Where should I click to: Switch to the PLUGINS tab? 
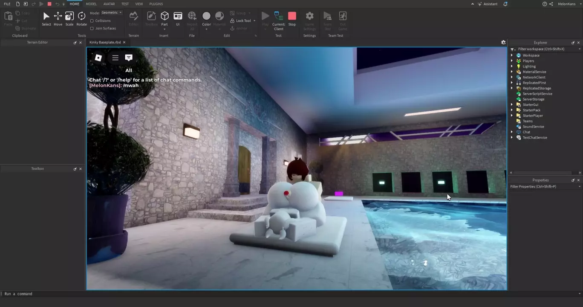[x=156, y=4]
